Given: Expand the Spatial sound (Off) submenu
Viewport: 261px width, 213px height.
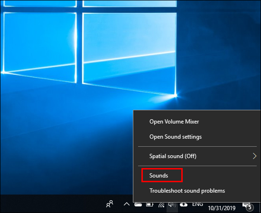Looking at the screenshot, I should [197, 156].
